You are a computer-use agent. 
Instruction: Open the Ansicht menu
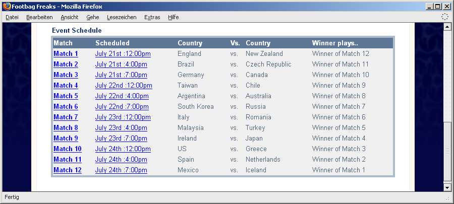click(x=70, y=17)
